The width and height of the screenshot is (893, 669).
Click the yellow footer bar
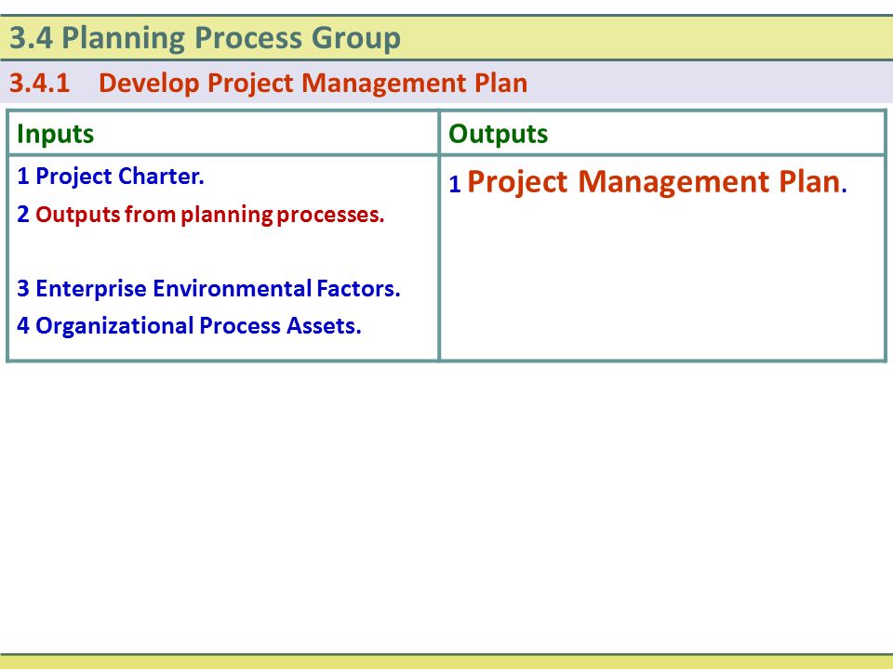tap(446, 662)
